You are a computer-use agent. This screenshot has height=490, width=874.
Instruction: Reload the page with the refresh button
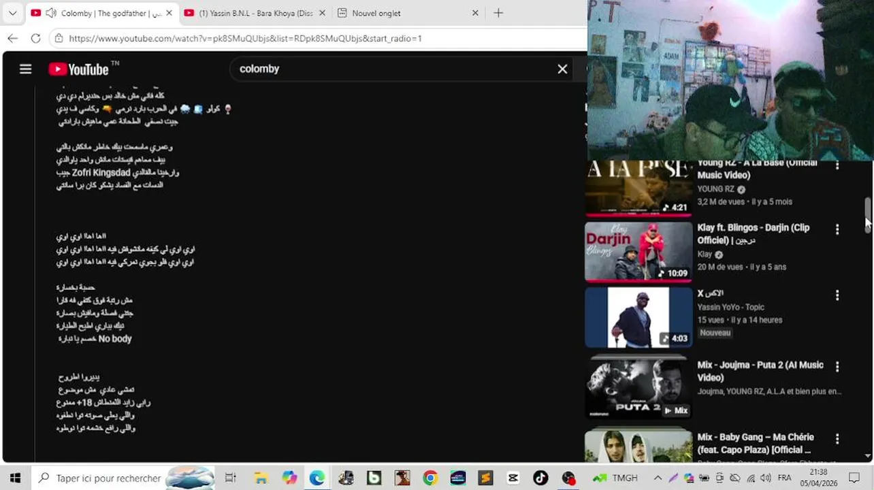pyautogui.click(x=35, y=38)
